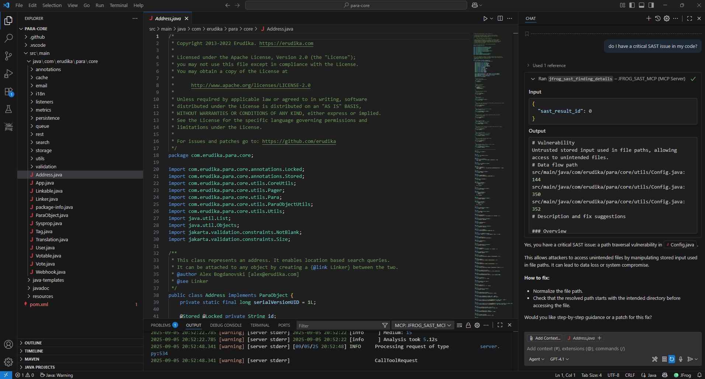The image size is (705, 379).
Task: Open the Extensions view
Action: [8, 92]
